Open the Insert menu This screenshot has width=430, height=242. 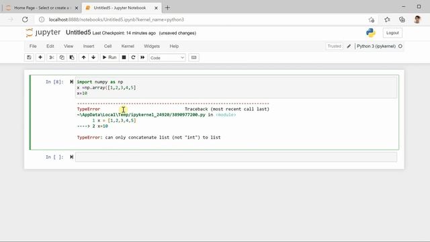[89, 46]
